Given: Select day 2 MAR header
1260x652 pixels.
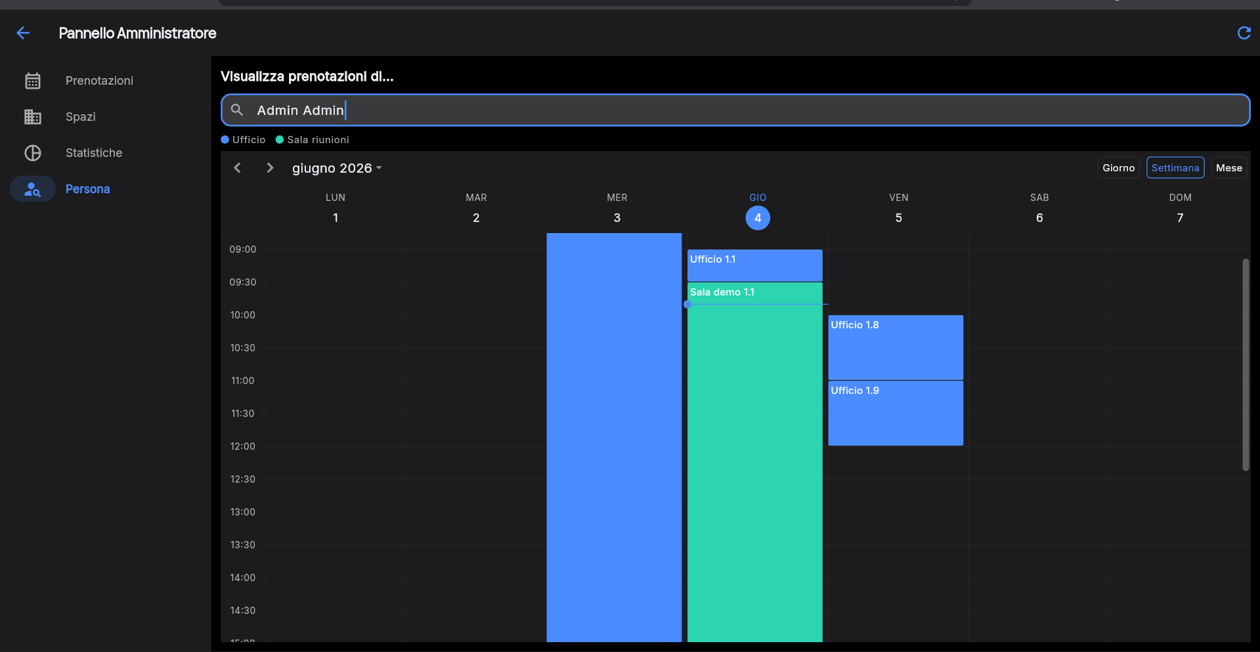Looking at the screenshot, I should tap(476, 209).
